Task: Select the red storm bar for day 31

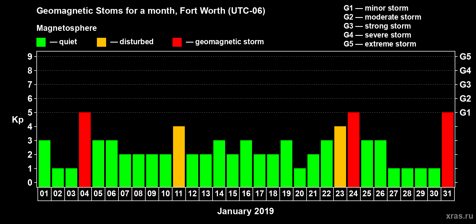Action: coord(448,150)
